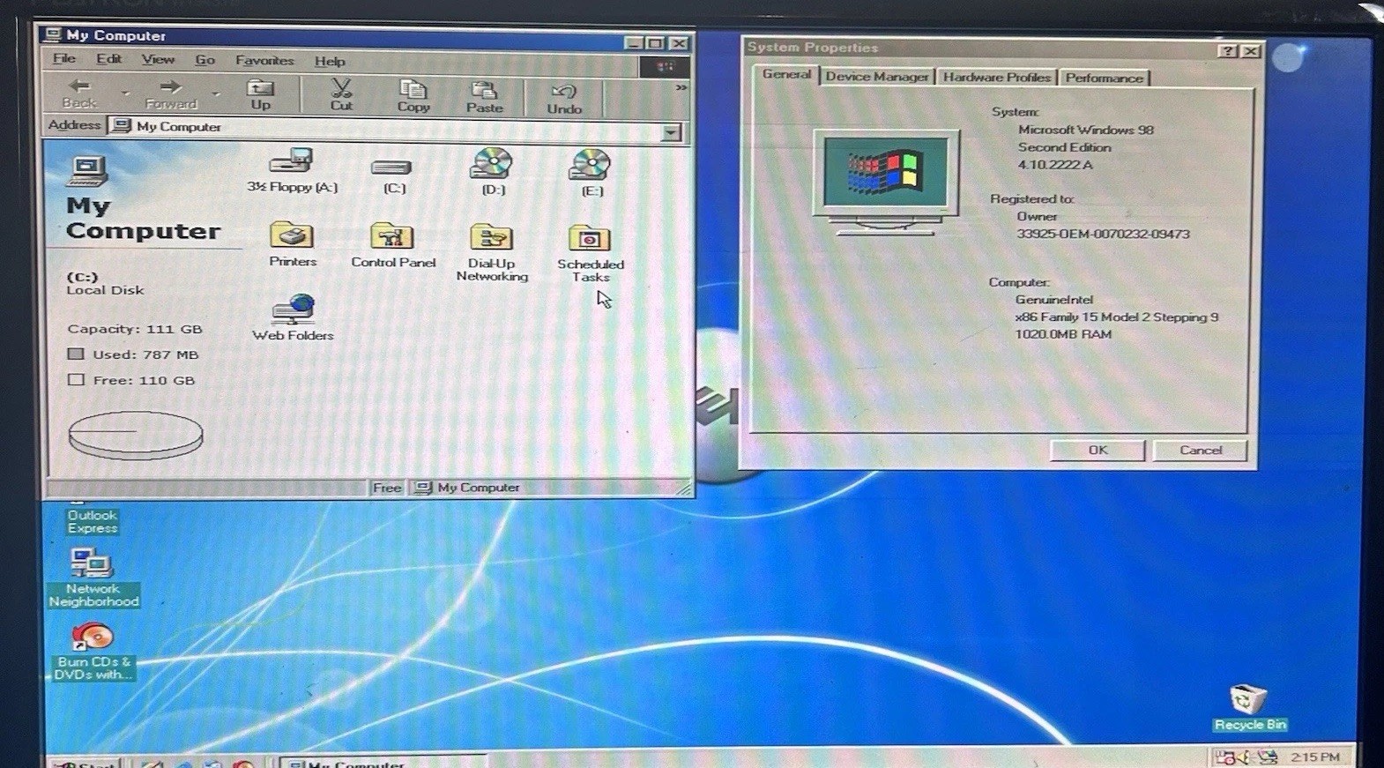Click the '1020.0MB RAM' text
This screenshot has height=768, width=1384.
pos(1063,335)
